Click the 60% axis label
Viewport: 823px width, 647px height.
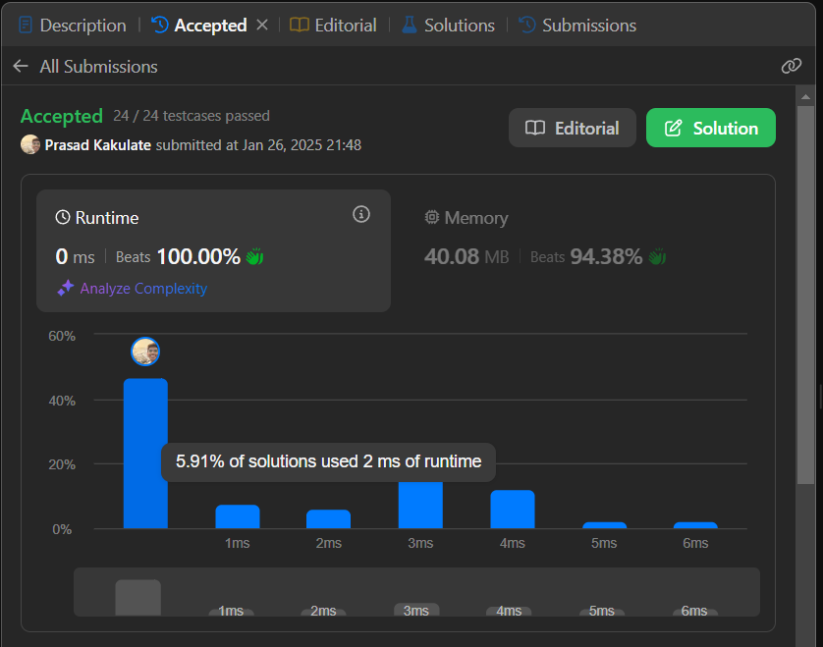pos(62,336)
